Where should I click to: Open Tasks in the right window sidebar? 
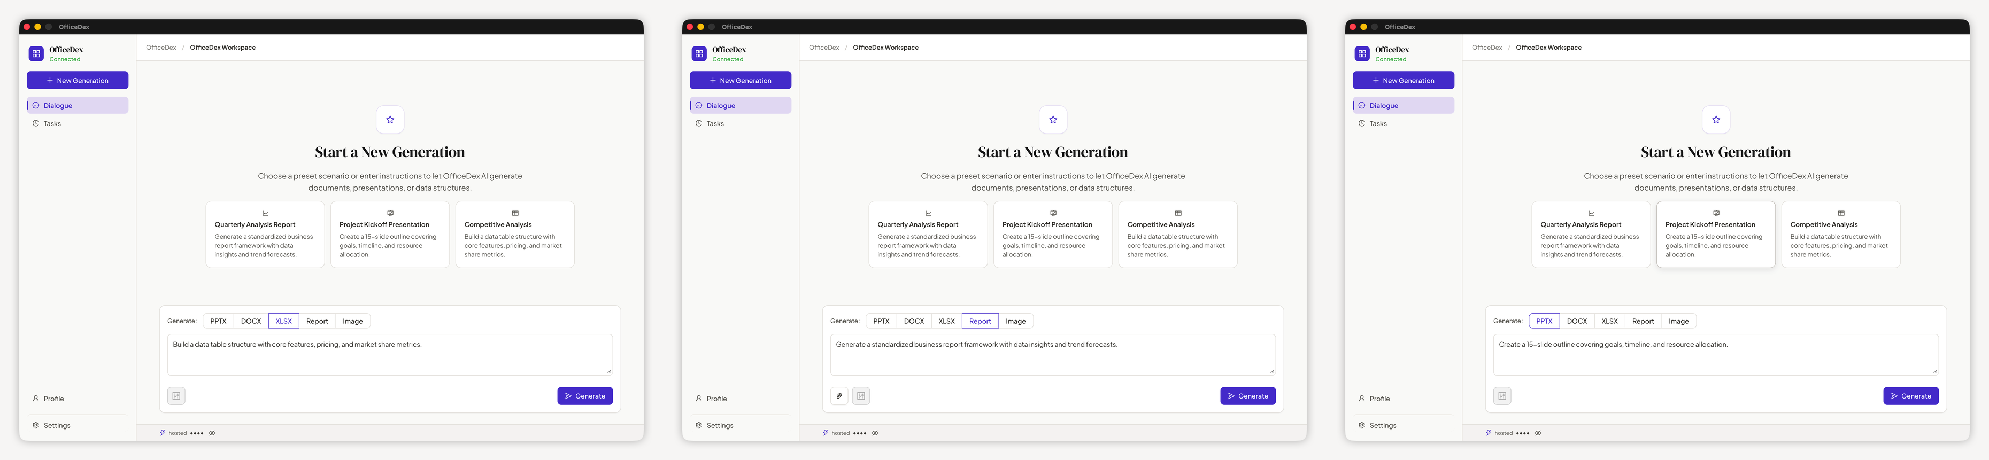coord(1403,123)
